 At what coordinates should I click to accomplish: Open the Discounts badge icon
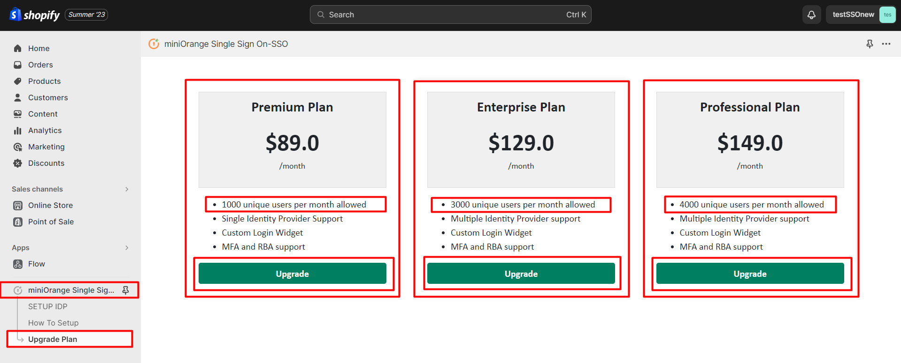[x=18, y=163]
